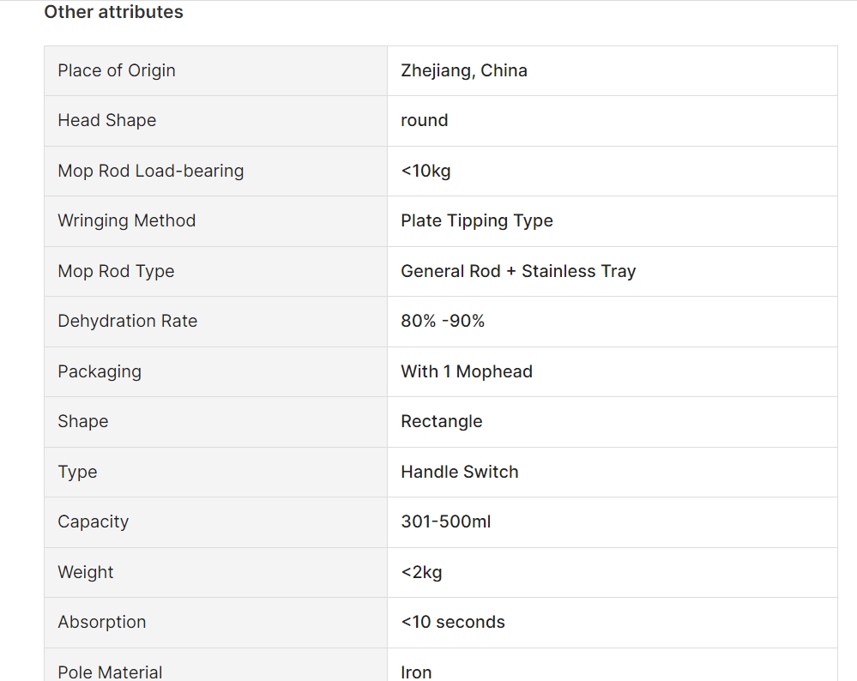
Task: Click the "Capacity" attribute label
Action: coord(94,521)
